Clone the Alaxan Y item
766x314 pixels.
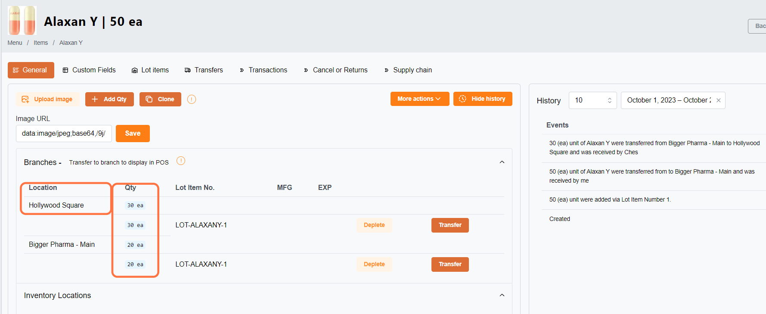tap(160, 99)
